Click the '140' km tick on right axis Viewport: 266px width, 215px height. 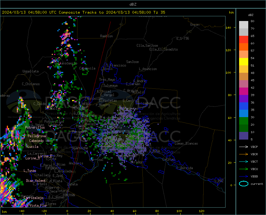(x=228, y=28)
